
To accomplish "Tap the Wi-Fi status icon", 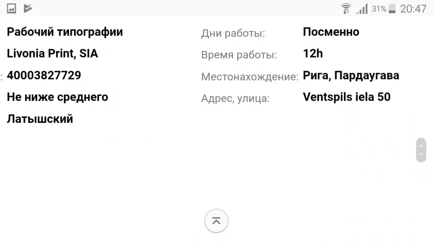I will point(346,9).
